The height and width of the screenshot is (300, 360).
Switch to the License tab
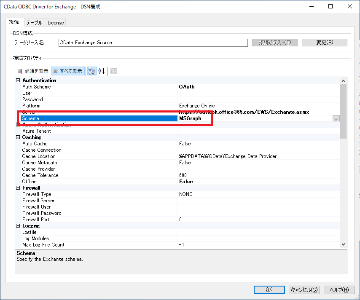pos(56,23)
